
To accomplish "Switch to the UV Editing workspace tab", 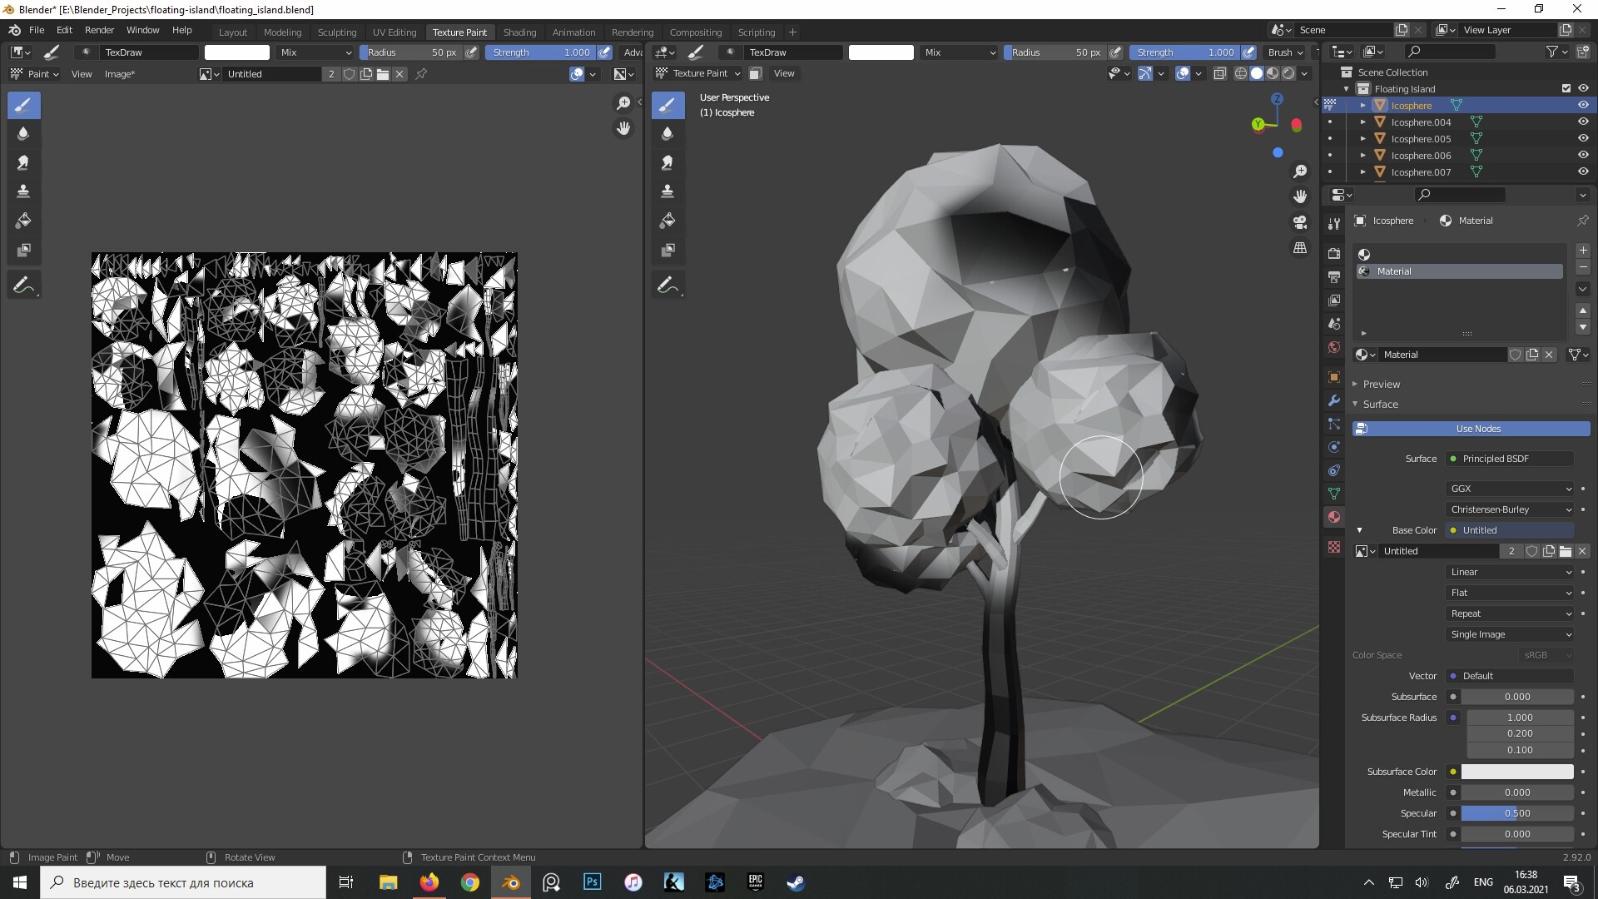I will 395,32.
